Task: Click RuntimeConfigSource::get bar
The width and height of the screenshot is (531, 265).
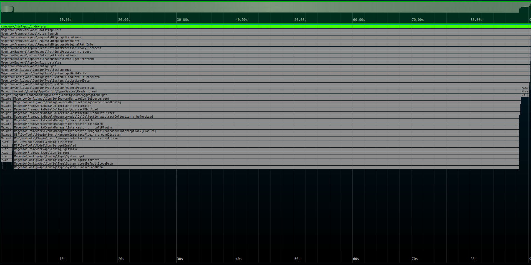Action: point(267,99)
